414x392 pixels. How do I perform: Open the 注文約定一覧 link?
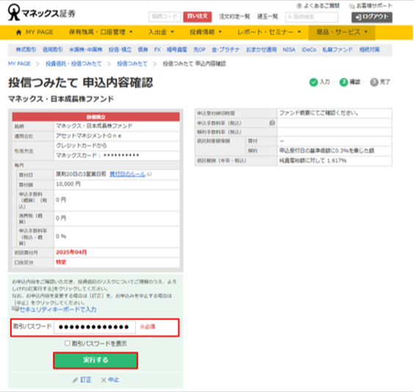pyautogui.click(x=234, y=17)
